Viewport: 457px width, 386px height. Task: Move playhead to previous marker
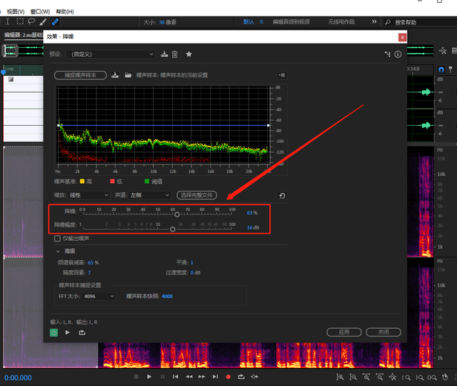[x=176, y=377]
